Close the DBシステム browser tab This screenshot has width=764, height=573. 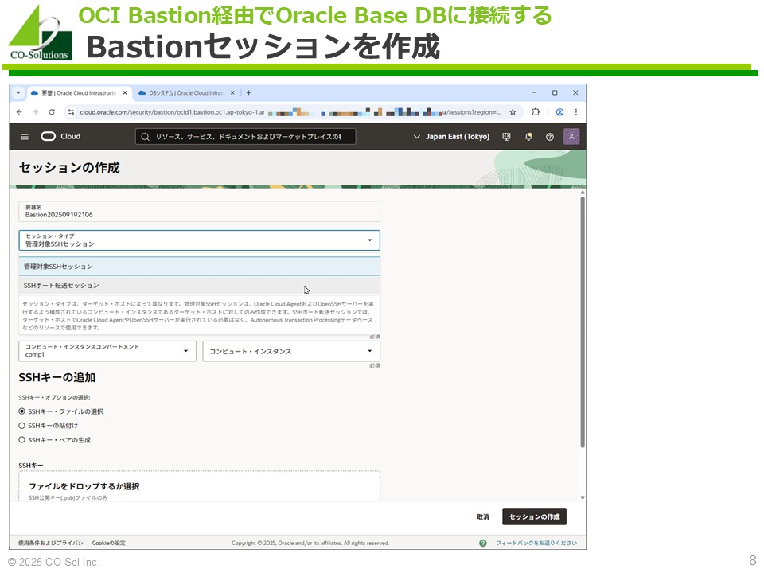(x=232, y=92)
